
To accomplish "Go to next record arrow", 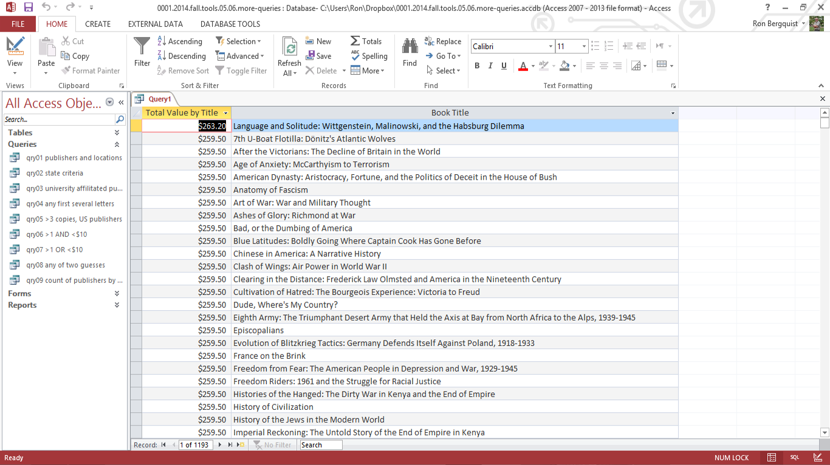I will 220,445.
